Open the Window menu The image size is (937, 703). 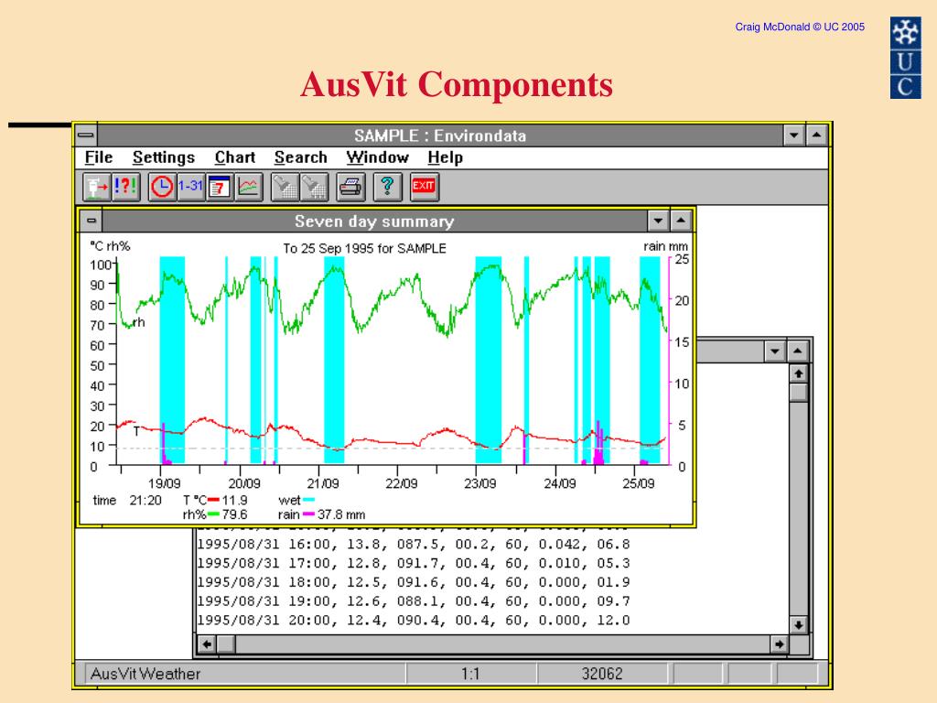(377, 157)
